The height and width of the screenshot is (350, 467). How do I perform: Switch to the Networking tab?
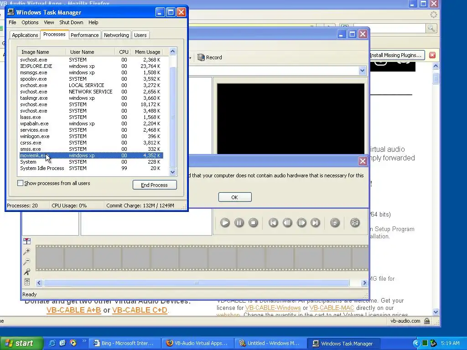(x=116, y=35)
